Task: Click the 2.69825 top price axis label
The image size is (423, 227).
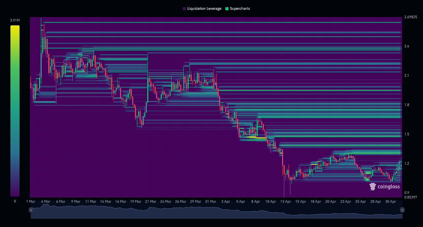Action: click(410, 17)
